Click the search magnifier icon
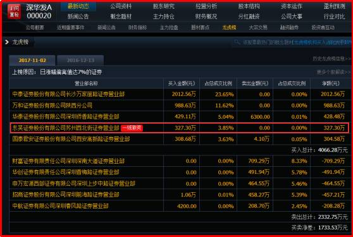Screen dimensions: 353x237 point(237,42)
